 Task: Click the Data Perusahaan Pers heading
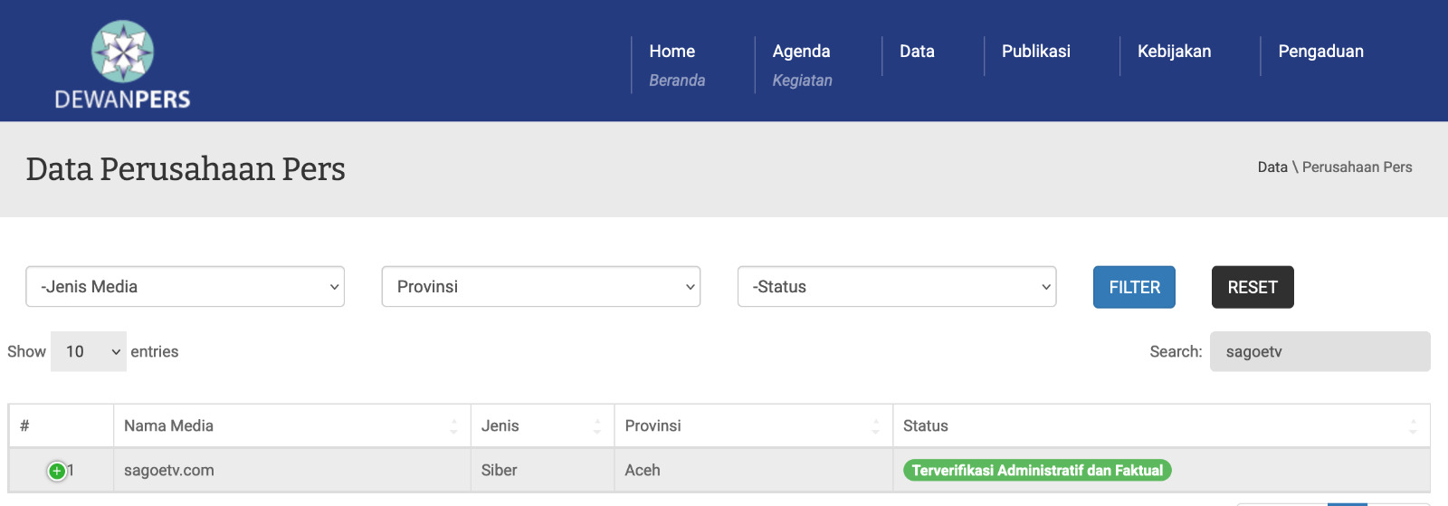(186, 169)
